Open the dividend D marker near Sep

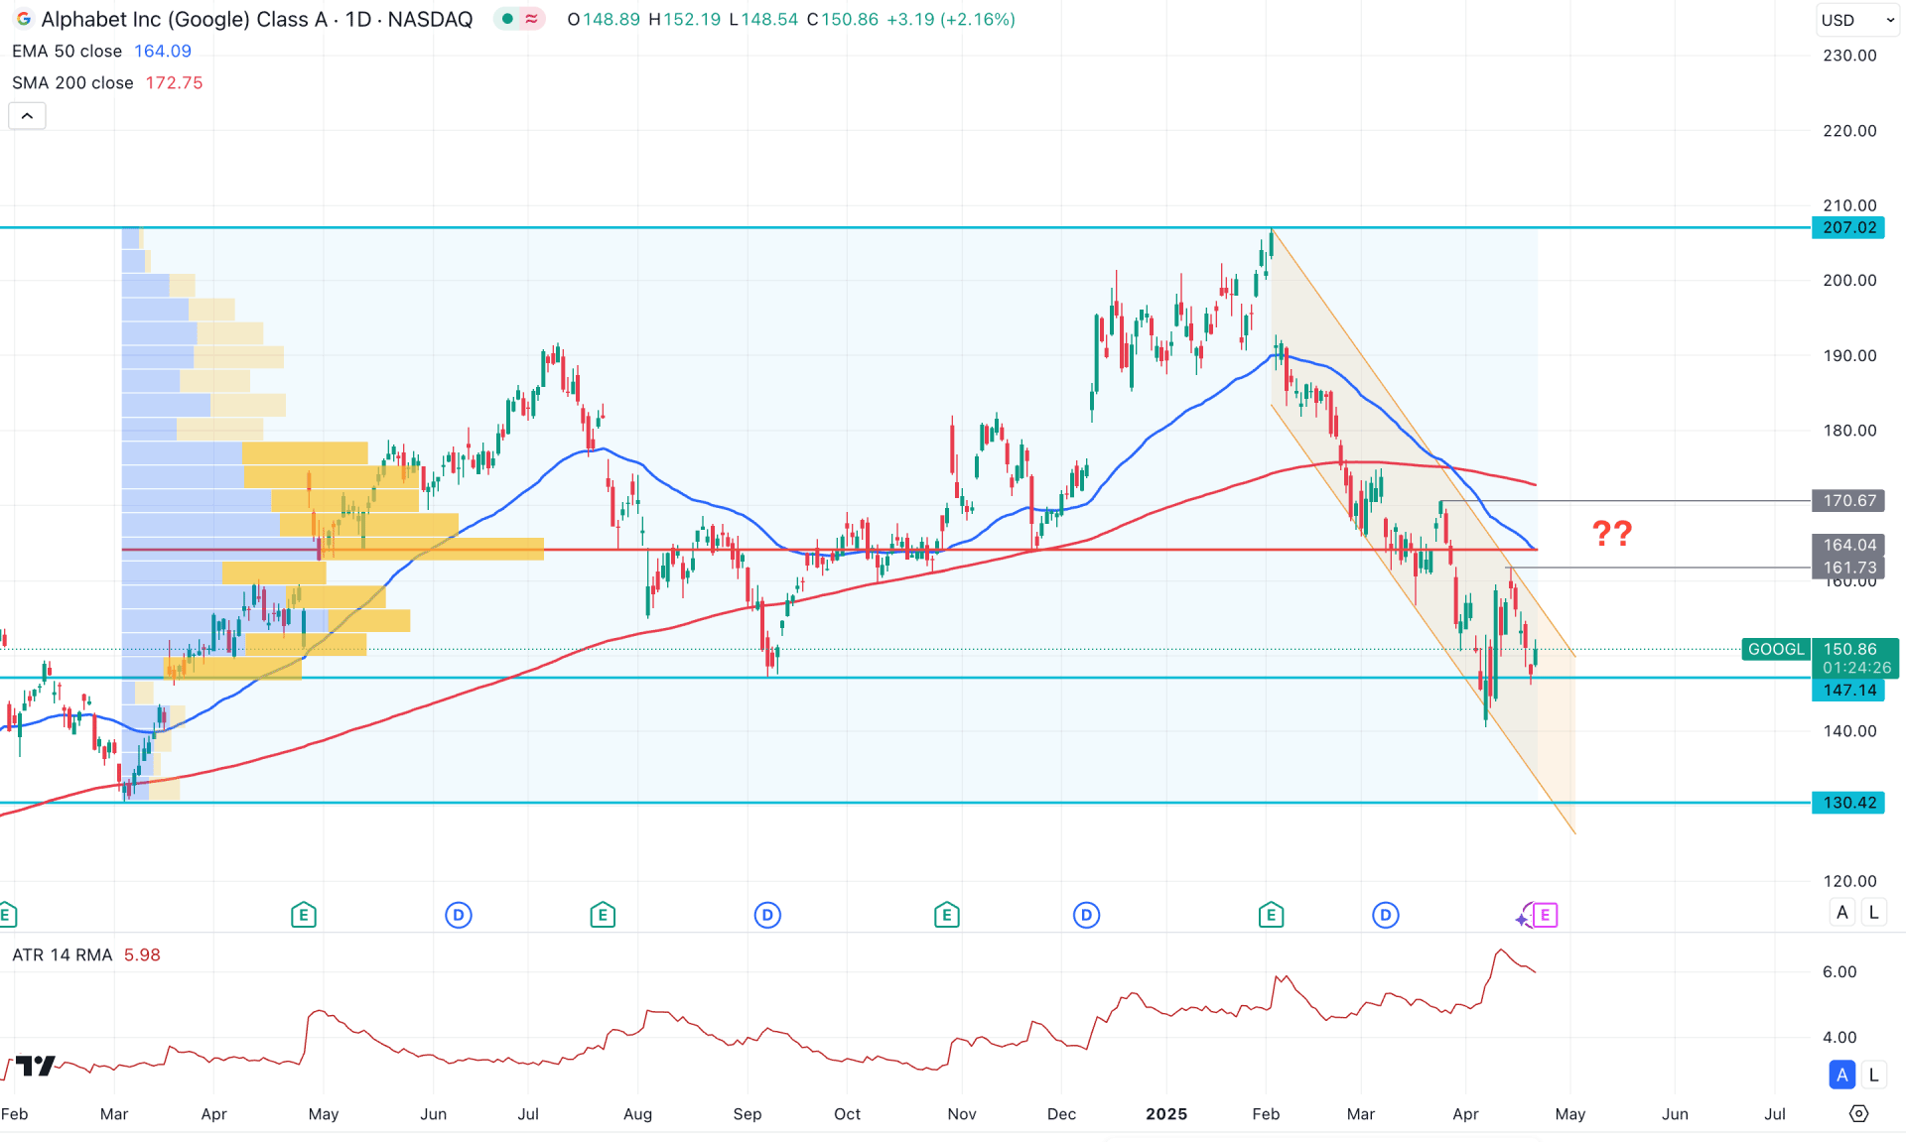[x=767, y=915]
